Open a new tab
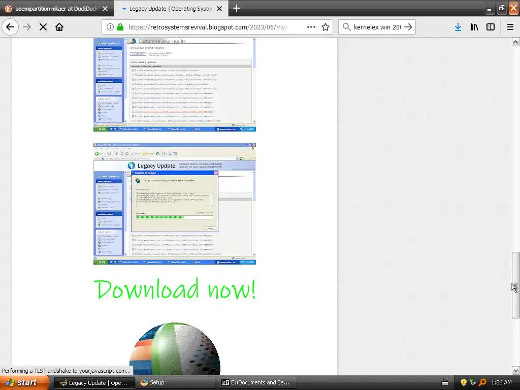This screenshot has width=520, height=390. (237, 8)
